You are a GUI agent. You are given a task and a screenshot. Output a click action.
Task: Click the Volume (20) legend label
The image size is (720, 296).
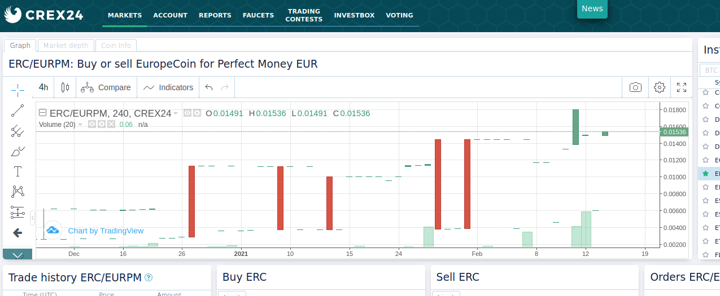pos(57,125)
